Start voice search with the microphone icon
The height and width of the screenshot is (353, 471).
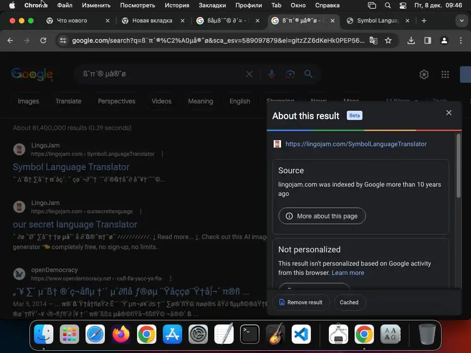(x=271, y=74)
